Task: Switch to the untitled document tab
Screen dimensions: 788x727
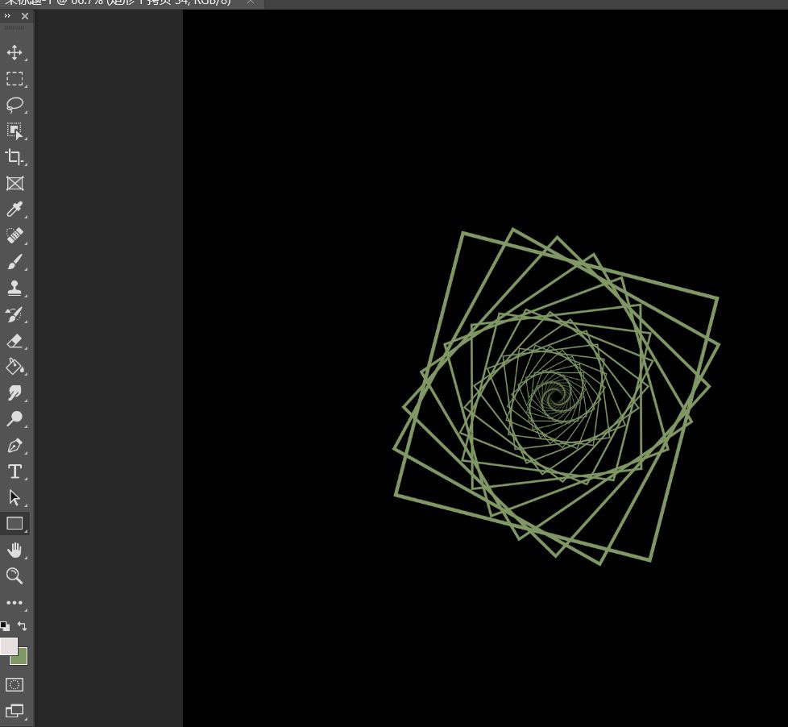Action: [118, 2]
